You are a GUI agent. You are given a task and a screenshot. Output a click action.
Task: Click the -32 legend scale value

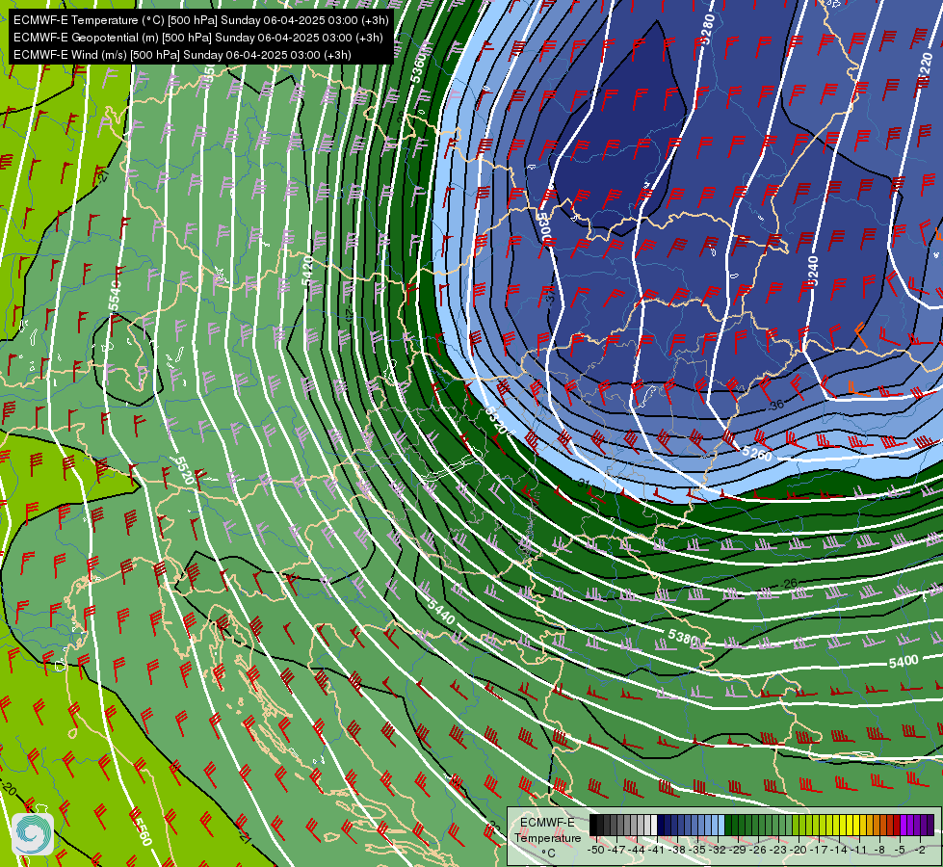click(x=718, y=850)
